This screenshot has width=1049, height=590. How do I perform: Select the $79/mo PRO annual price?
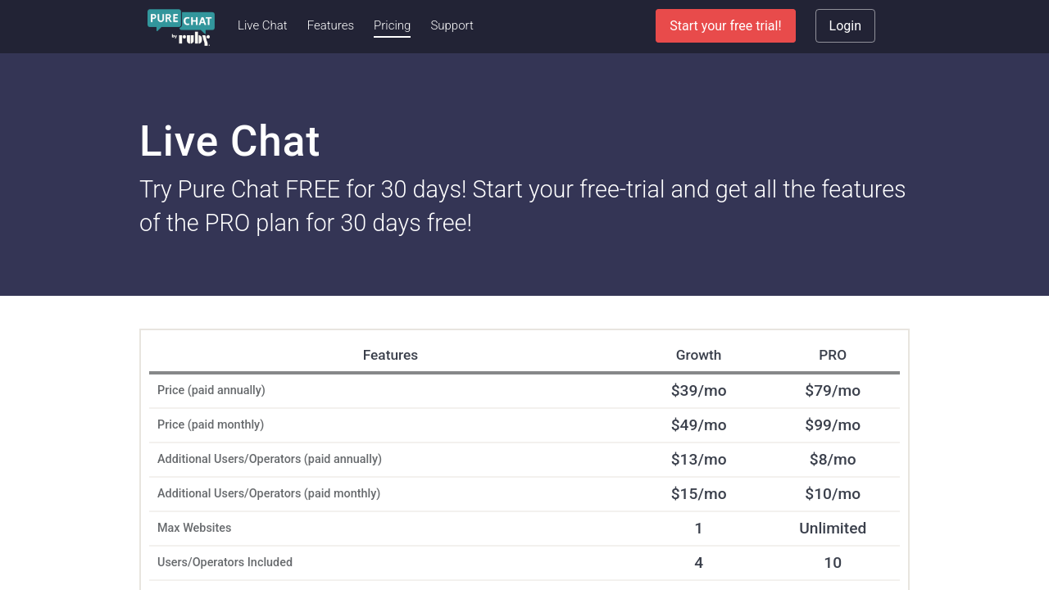click(x=833, y=391)
